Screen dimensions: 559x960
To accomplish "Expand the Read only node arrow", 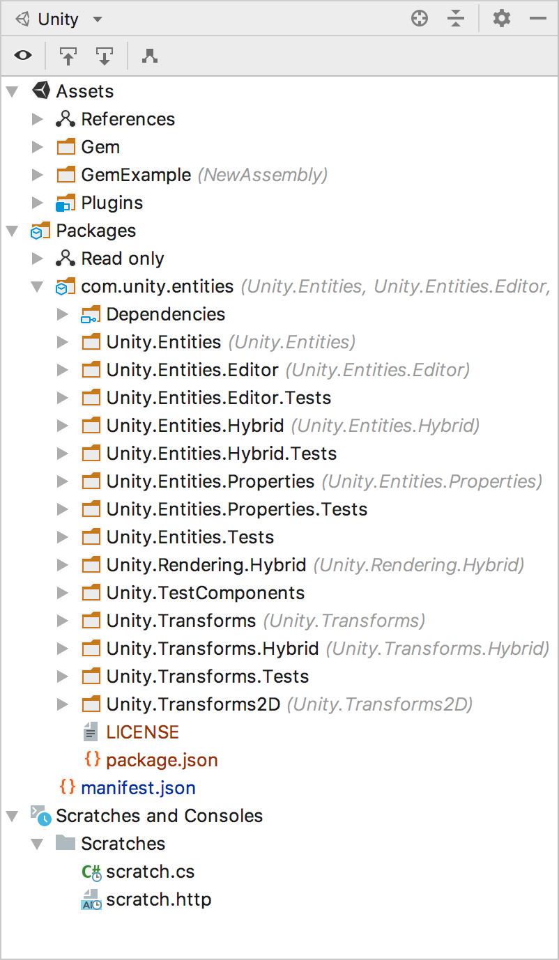I will (38, 258).
